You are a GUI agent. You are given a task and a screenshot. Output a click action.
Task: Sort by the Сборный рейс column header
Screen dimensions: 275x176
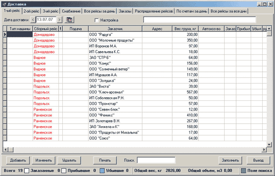[x=45, y=28]
